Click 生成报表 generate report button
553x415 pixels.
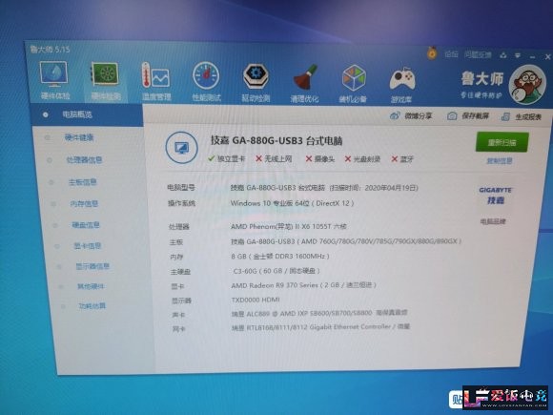tap(522, 116)
